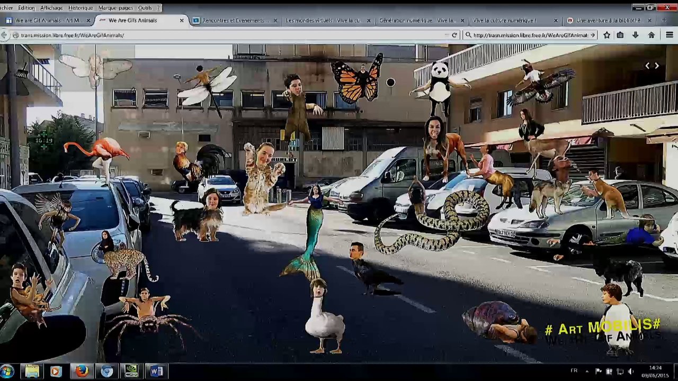Show the next slide with the right arrow
The image size is (678, 381).
(x=657, y=66)
